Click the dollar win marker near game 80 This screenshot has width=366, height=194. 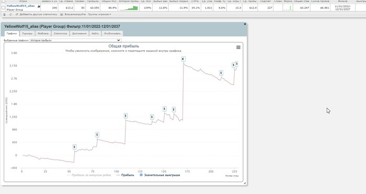(x=97, y=135)
